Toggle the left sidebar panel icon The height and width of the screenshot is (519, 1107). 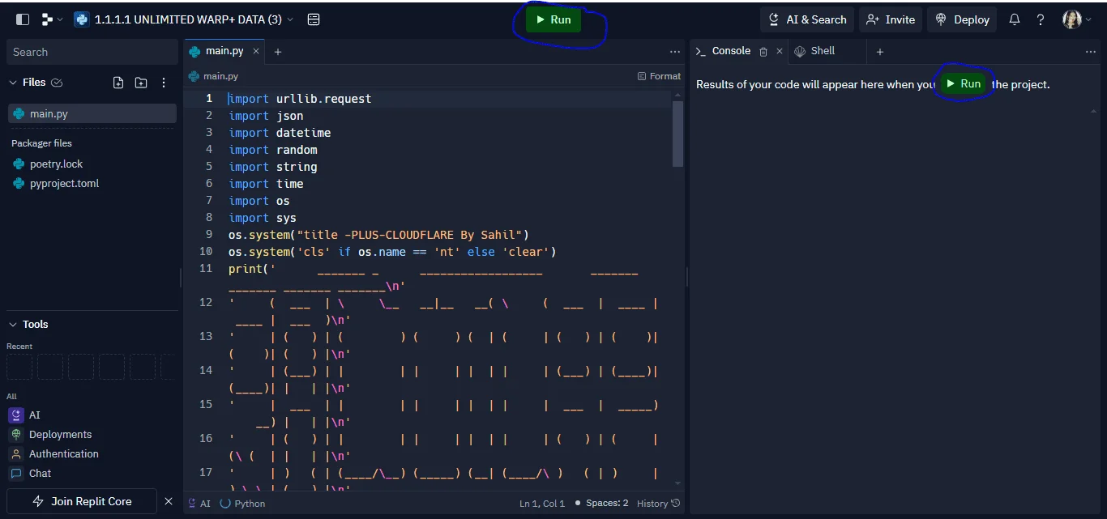(x=23, y=19)
